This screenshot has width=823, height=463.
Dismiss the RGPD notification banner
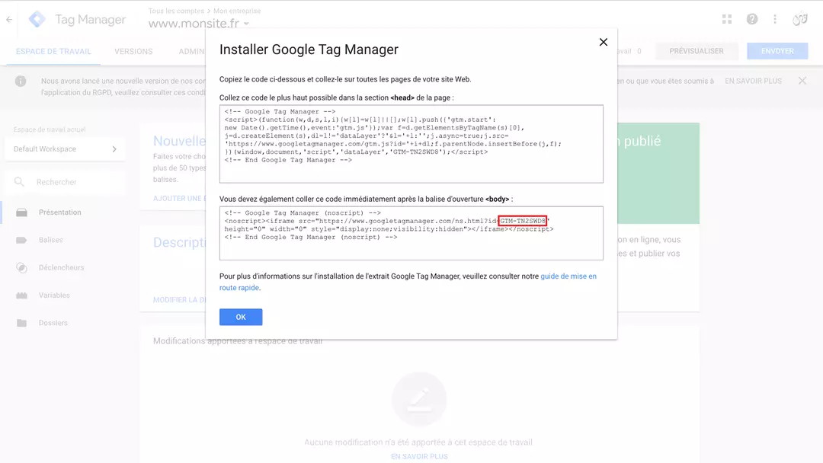coord(802,81)
